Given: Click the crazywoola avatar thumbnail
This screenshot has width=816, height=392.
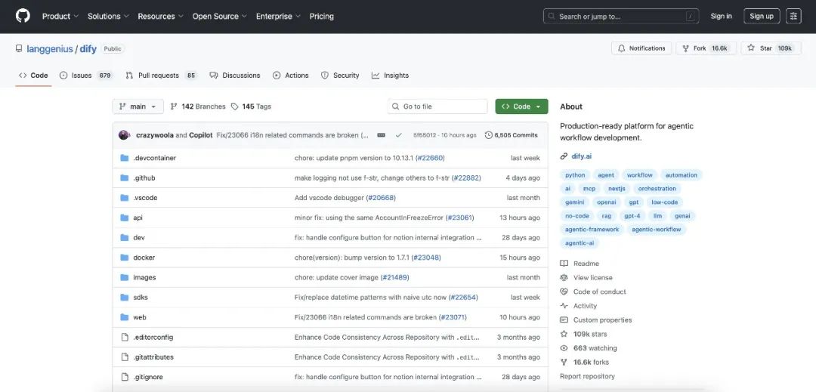Looking at the screenshot, I should coord(124,135).
